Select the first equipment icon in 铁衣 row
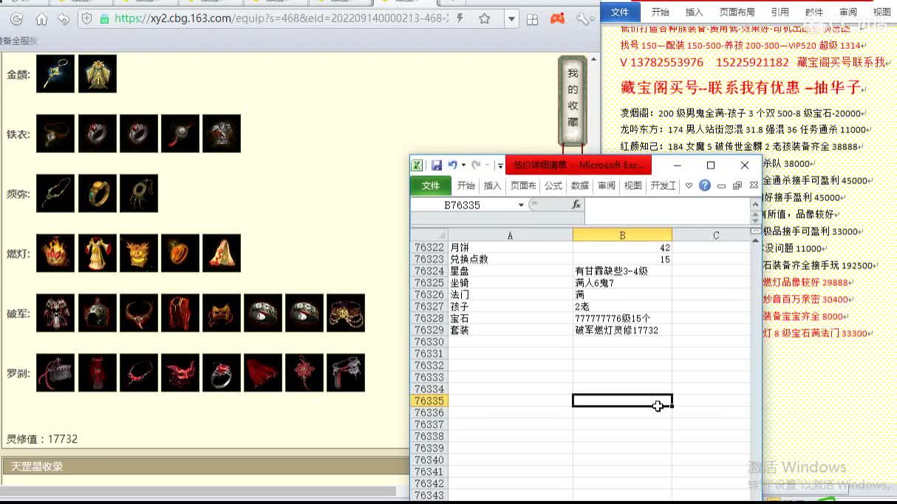The image size is (897, 504). (55, 134)
